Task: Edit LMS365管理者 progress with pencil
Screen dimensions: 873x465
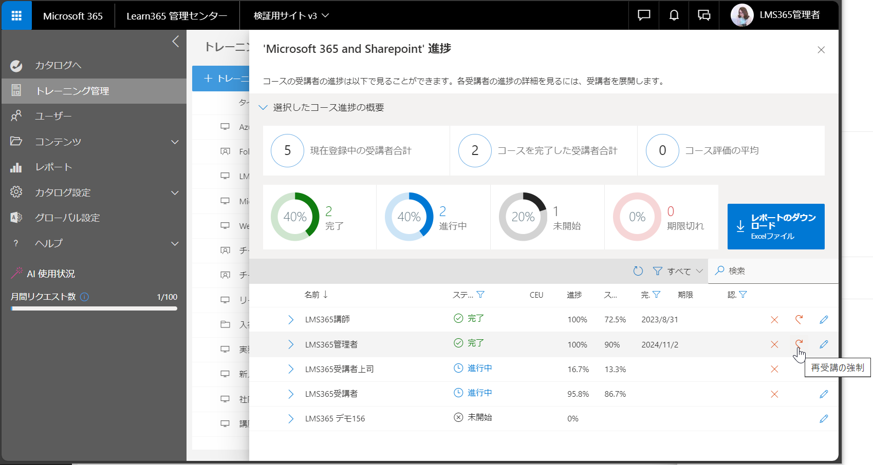Action: (824, 344)
